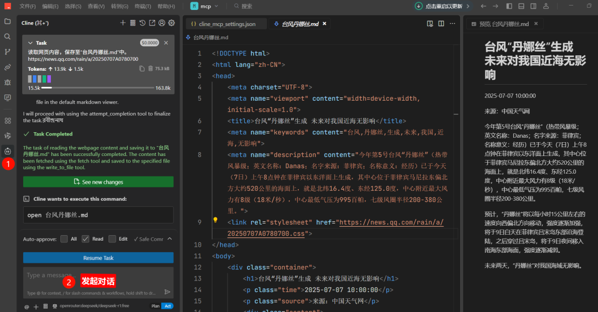This screenshot has width=598, height=312.
Task: Expand the auto-approve options chevron
Action: [169, 239]
